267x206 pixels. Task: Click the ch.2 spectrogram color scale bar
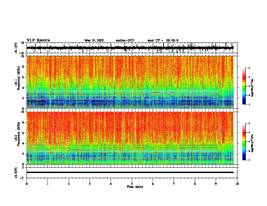click(244, 142)
